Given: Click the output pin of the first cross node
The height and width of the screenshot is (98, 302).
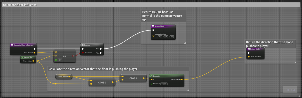Looking at the screenshot, I should (113, 82).
